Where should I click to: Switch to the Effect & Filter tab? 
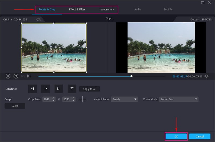point(77,9)
